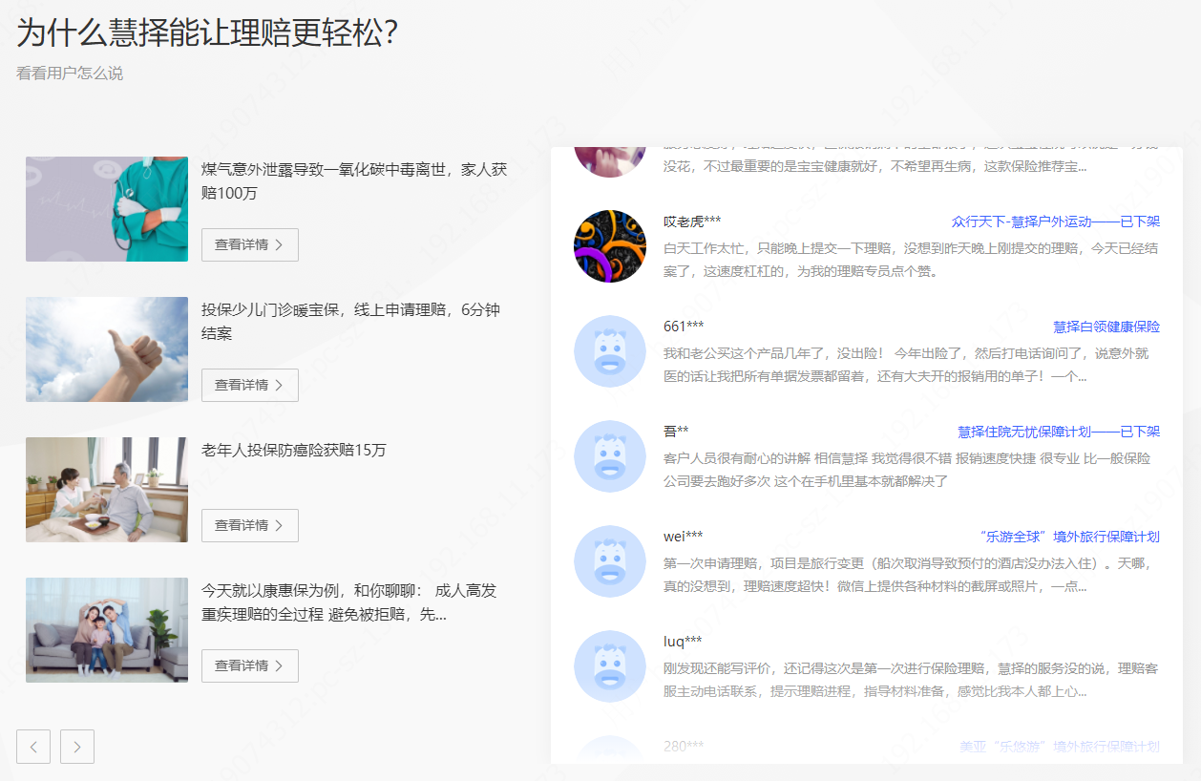Open the family on sofa thumbnail
The height and width of the screenshot is (781, 1201).
pos(107,630)
